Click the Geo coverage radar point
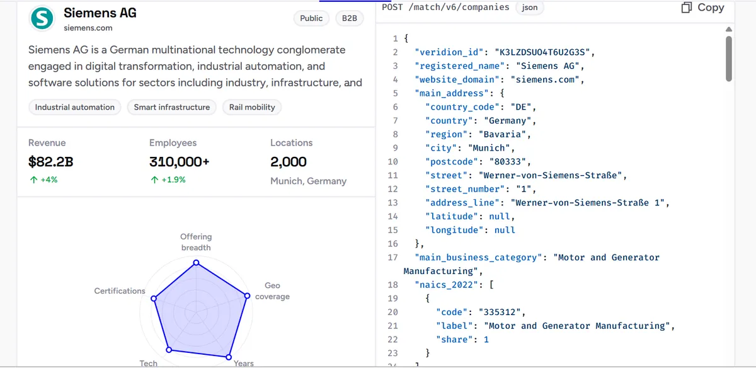The height and width of the screenshot is (368, 756). (247, 294)
